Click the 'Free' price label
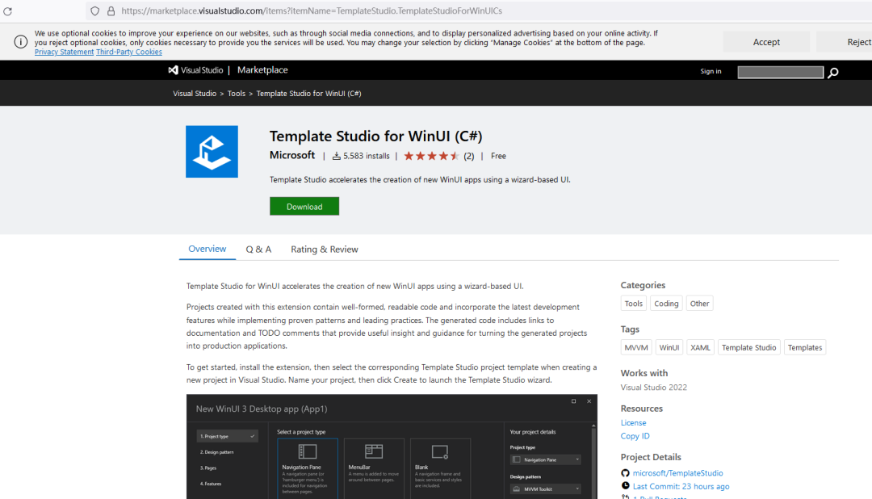872x499 pixels. [x=498, y=156]
